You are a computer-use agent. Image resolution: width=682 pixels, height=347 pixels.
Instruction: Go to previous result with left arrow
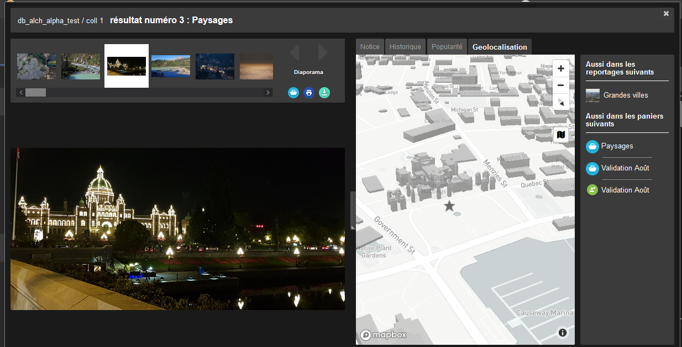[295, 53]
